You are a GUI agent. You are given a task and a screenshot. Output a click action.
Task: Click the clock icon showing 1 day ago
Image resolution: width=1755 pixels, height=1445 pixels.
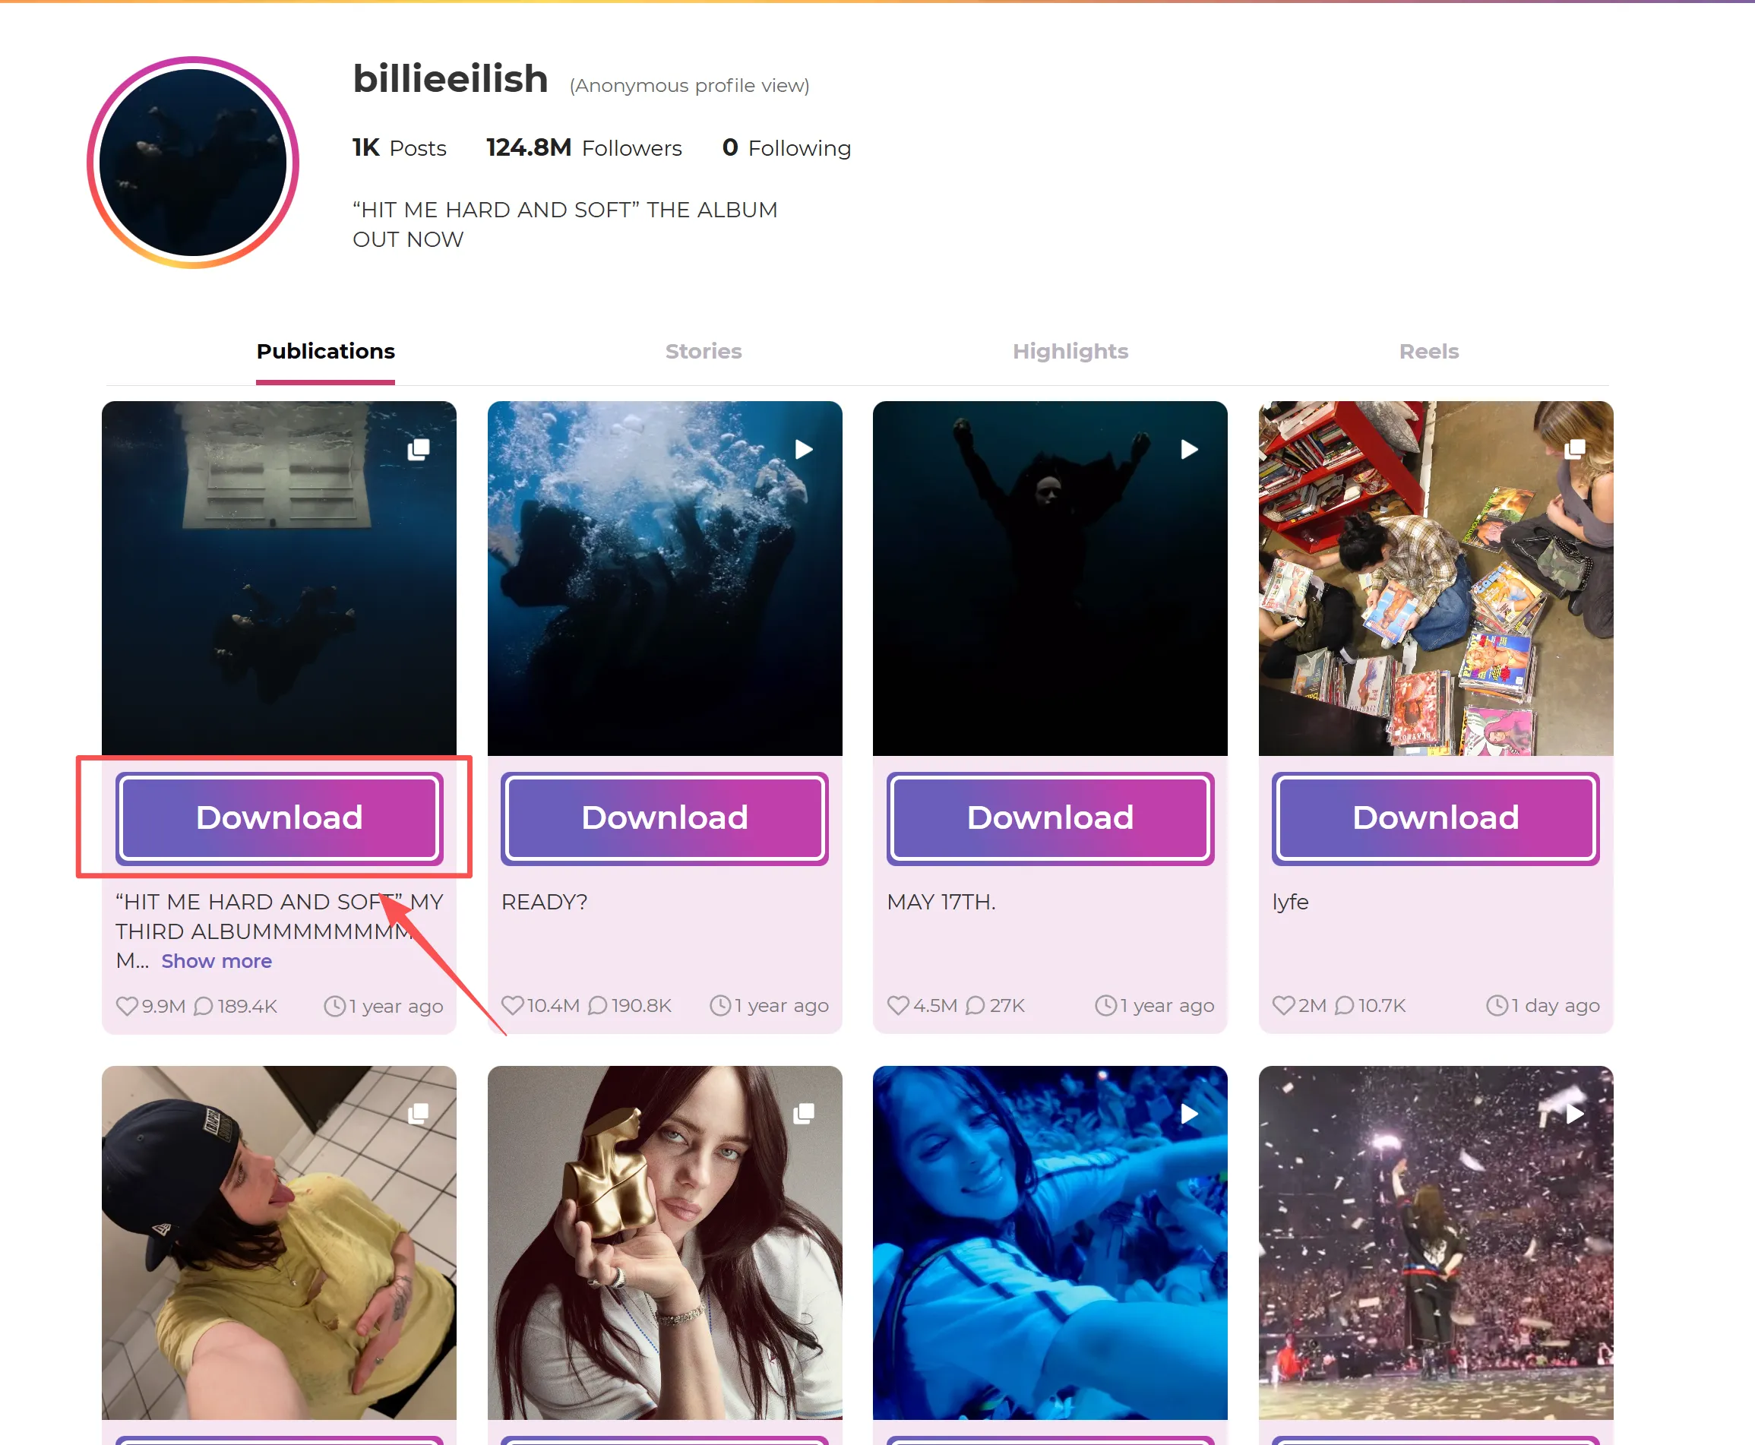pos(1495,1006)
